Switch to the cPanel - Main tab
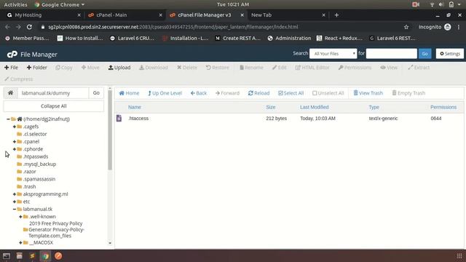Screen dimensions: 466x262 point(125,15)
